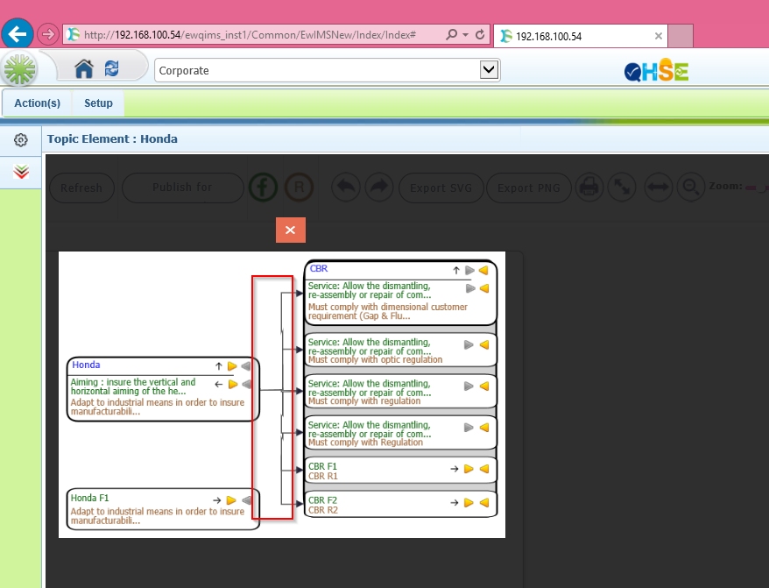The width and height of the screenshot is (769, 588).
Task: Click the Honda node title
Action: coord(86,365)
